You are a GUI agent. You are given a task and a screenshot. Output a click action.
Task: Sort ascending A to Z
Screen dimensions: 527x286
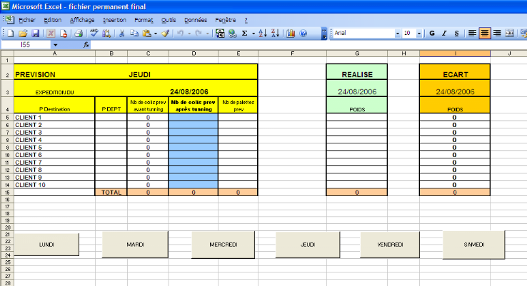(263, 34)
